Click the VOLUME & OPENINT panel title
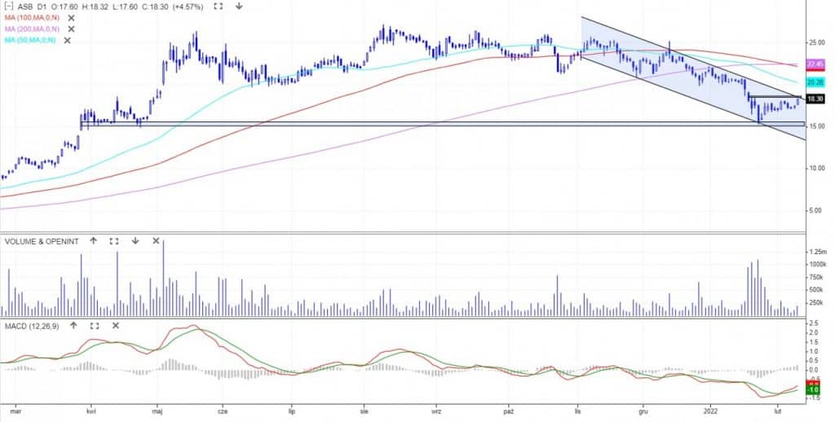The width and height of the screenshot is (835, 422). click(x=41, y=241)
